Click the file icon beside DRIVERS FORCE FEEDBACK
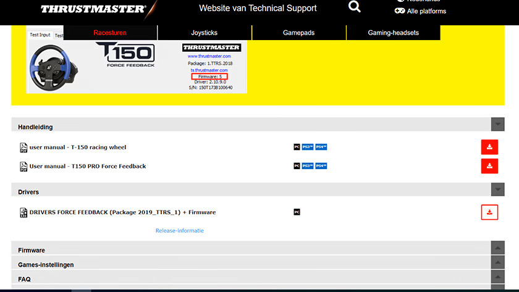The image size is (519, 292). (23, 212)
